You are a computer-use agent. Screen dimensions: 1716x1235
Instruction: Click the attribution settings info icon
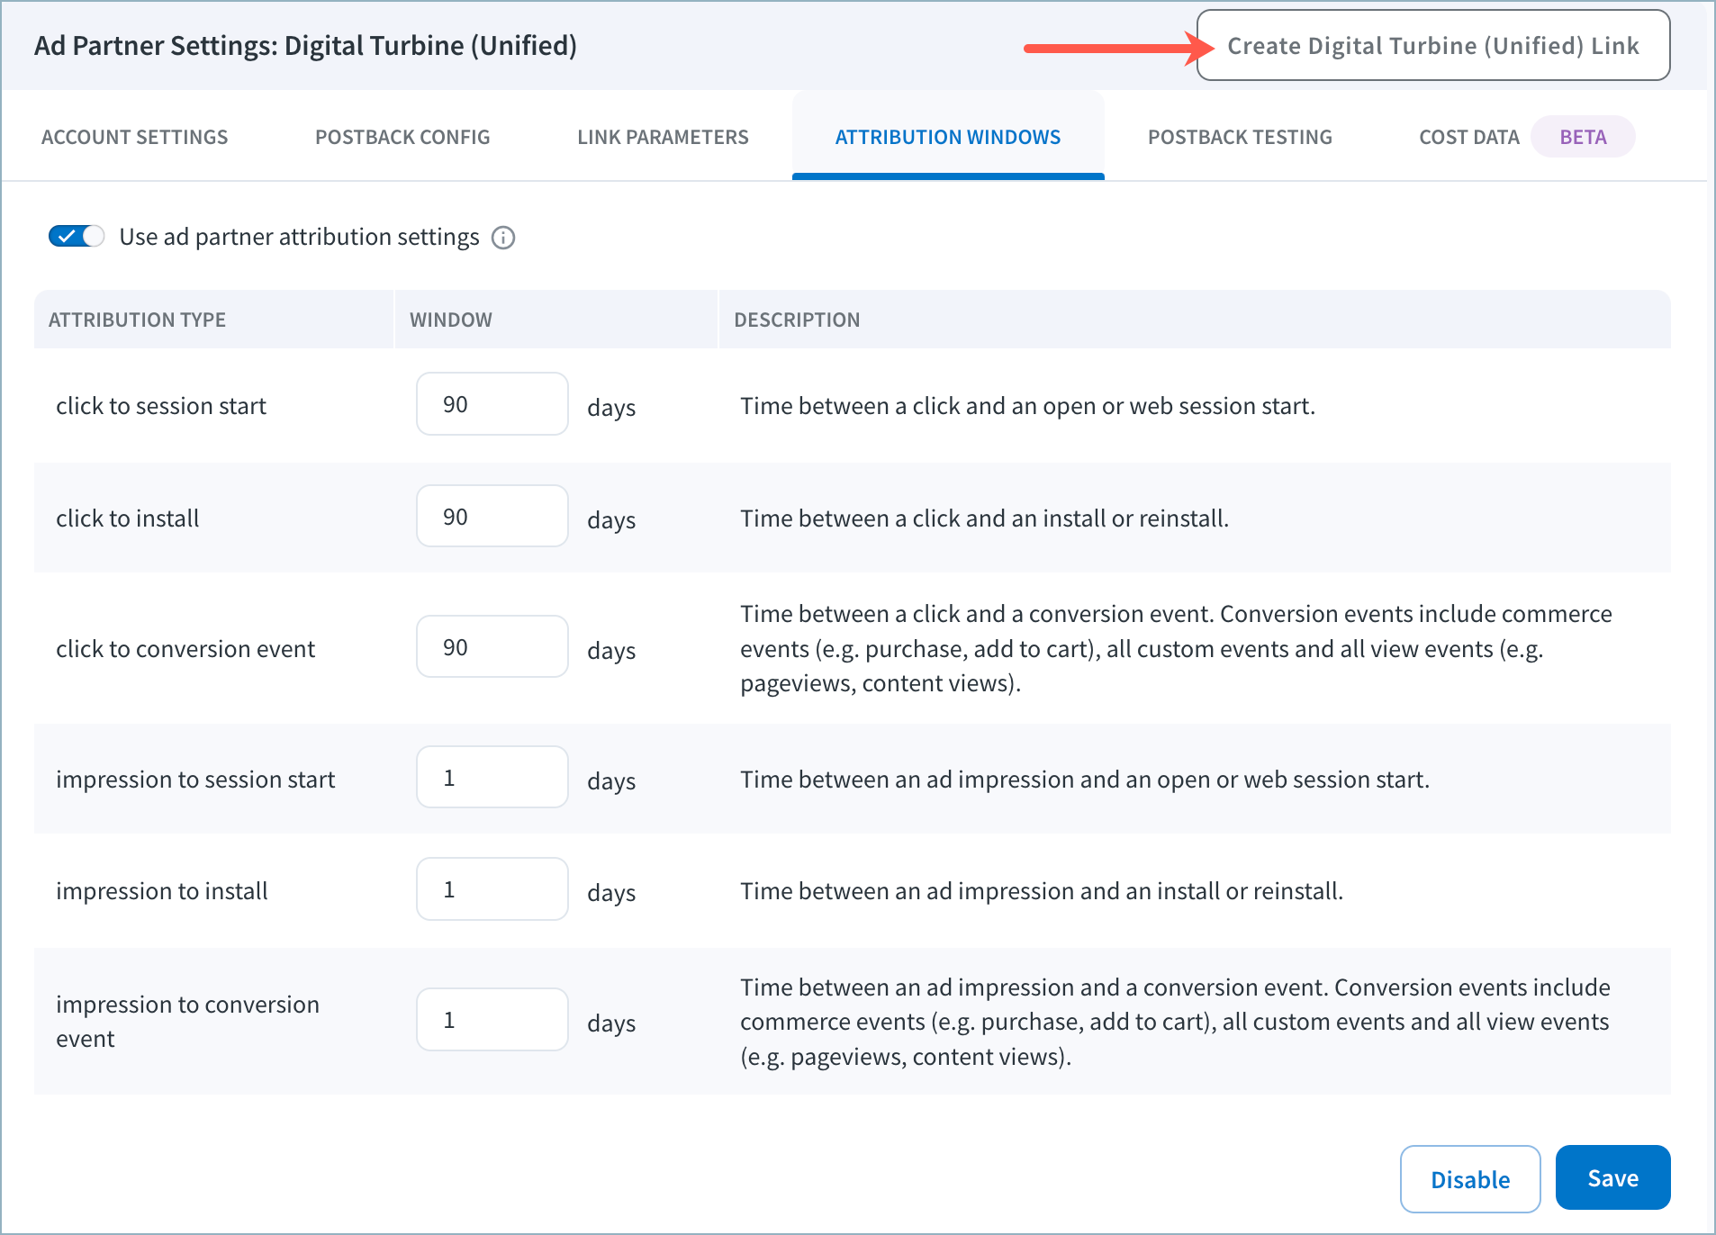tap(503, 238)
